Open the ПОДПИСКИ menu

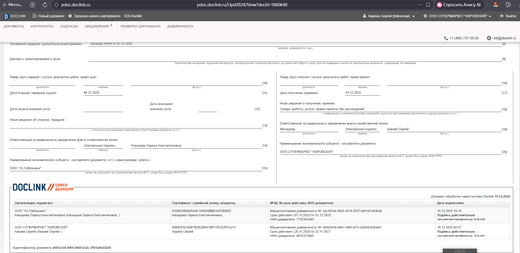pyautogui.click(x=69, y=26)
